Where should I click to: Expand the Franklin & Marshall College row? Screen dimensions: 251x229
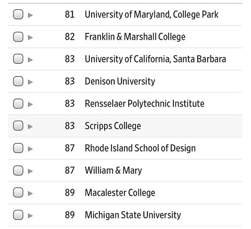(x=30, y=37)
